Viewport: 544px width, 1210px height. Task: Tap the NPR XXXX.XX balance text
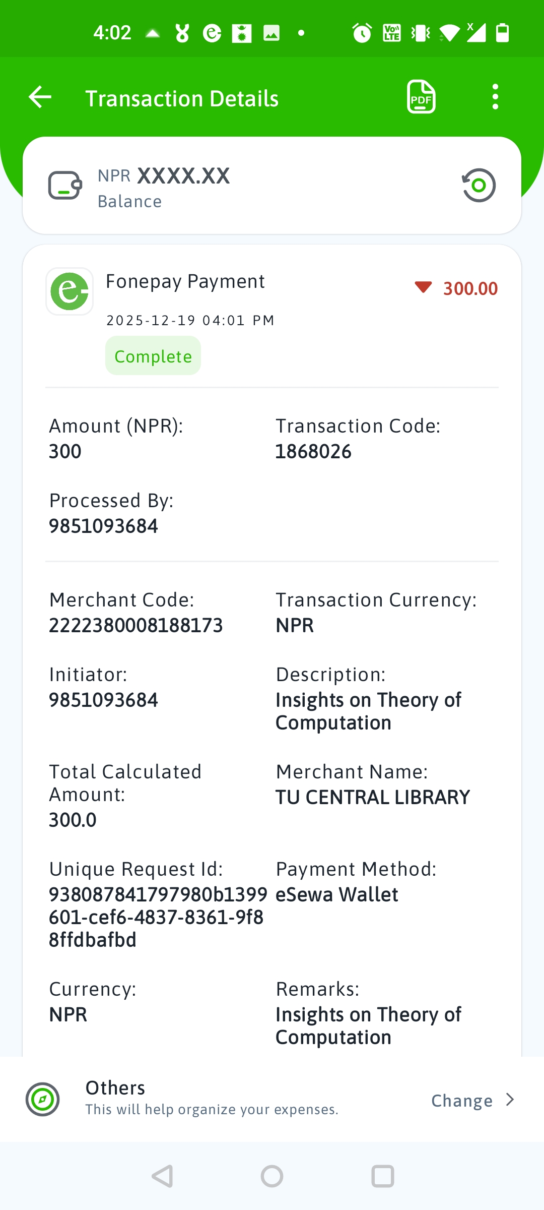164,176
